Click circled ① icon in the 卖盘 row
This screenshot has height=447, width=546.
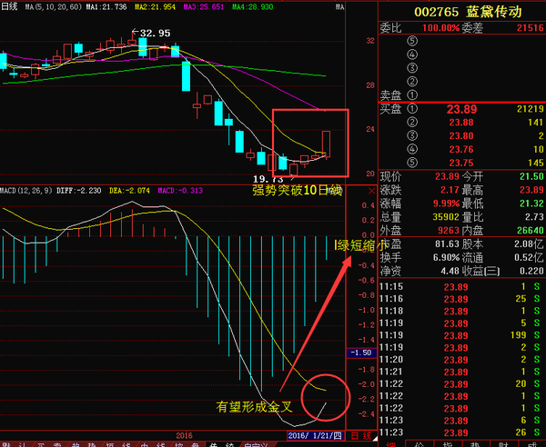(x=413, y=94)
